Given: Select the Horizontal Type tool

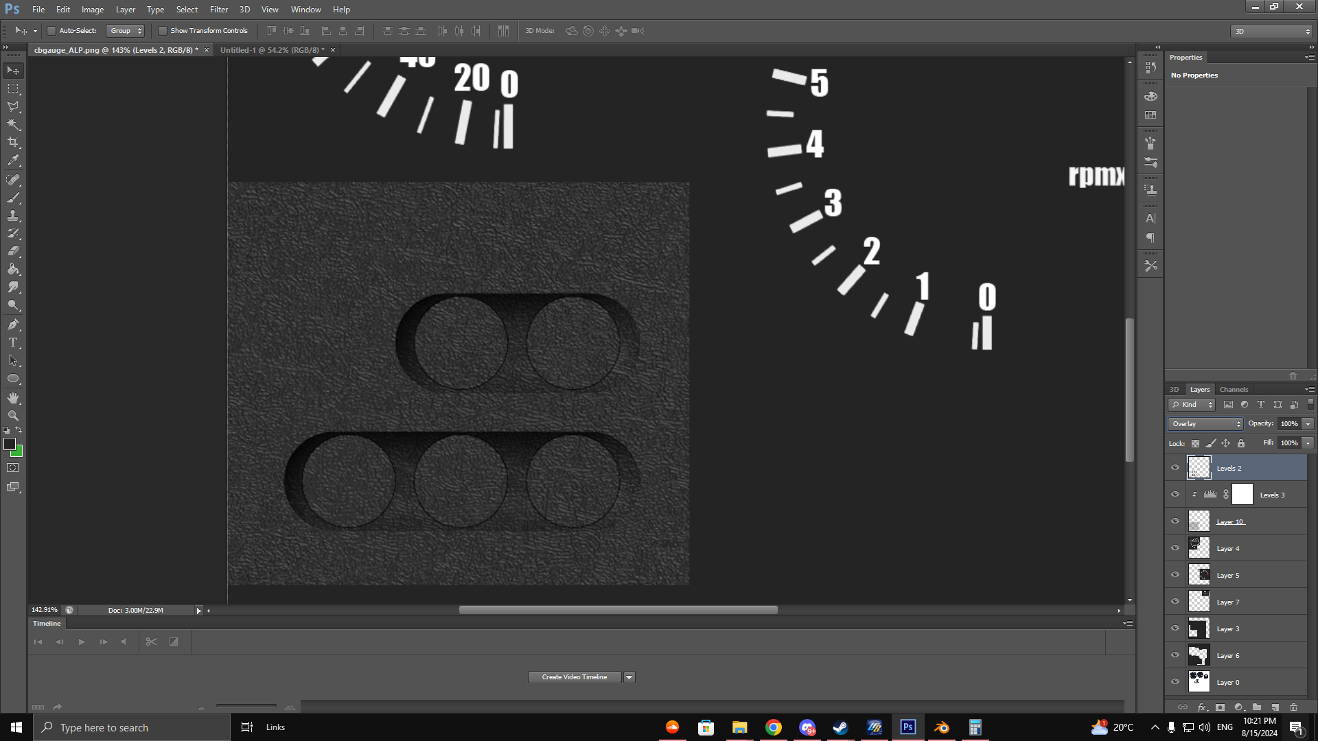Looking at the screenshot, I should click(x=13, y=342).
